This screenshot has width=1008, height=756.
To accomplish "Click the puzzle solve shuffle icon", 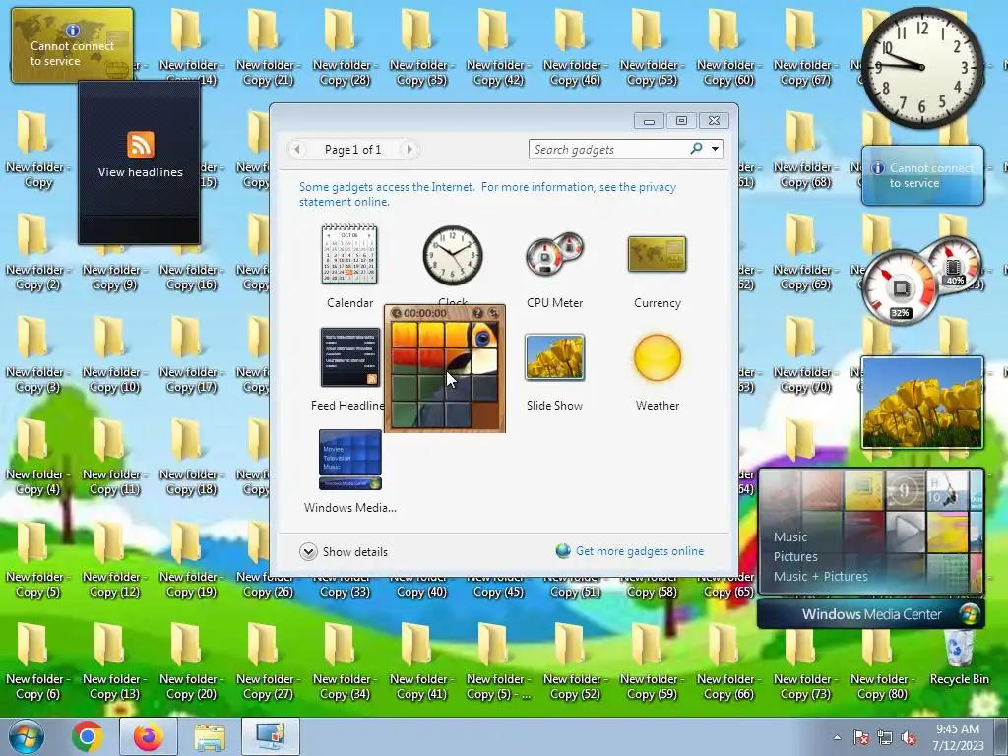I will click(494, 313).
